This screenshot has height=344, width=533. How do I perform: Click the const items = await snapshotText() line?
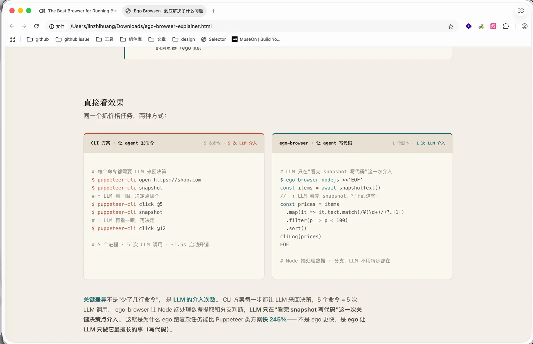[330, 188]
